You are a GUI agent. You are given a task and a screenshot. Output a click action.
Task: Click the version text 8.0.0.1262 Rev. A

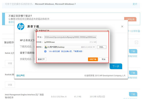click(59, 97)
